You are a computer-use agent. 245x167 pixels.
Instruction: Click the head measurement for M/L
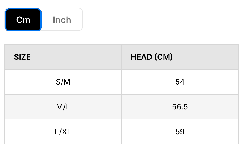tap(180, 107)
